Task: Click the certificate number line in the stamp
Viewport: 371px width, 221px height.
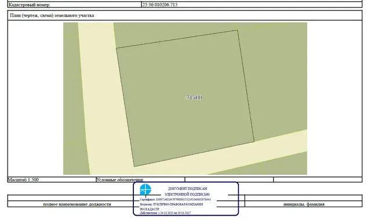Action: pos(175,200)
